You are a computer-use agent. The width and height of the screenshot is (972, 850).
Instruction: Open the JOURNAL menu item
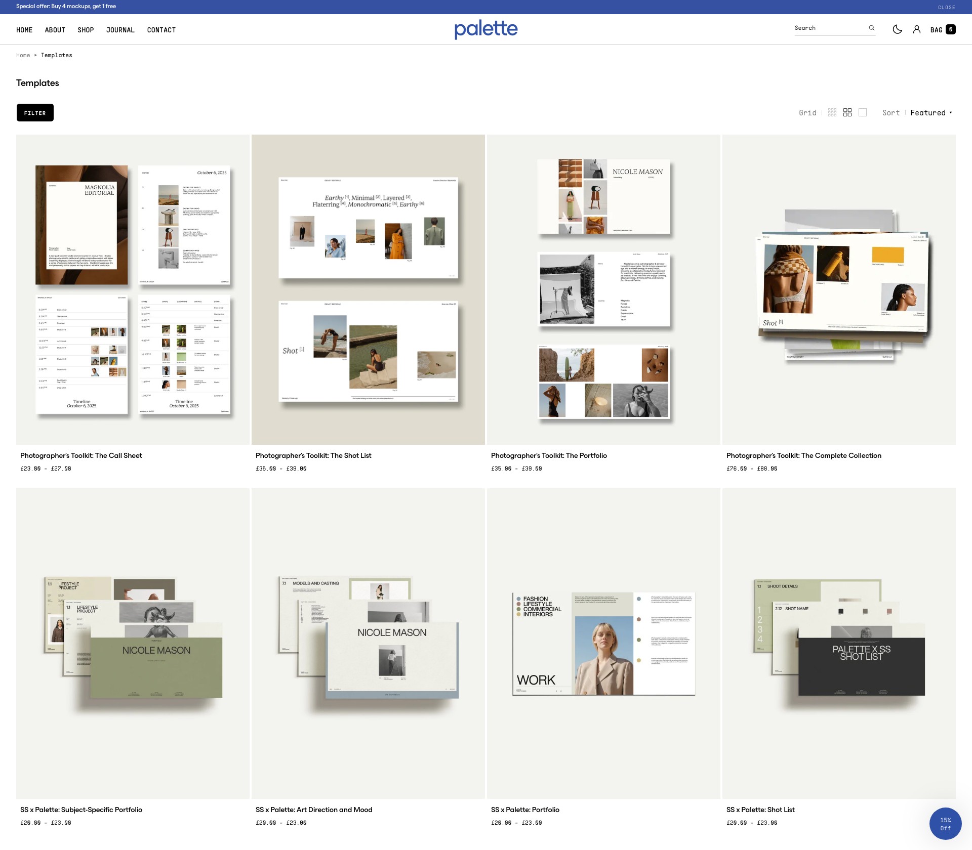pos(120,30)
